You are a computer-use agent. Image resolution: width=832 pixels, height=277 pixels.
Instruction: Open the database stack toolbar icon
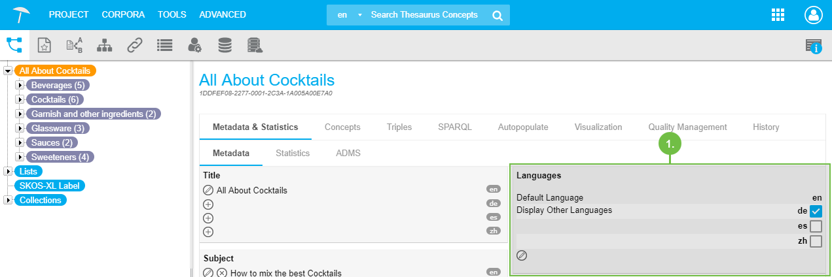tap(225, 45)
